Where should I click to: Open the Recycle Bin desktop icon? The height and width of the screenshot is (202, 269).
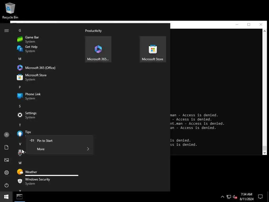pyautogui.click(x=10, y=11)
